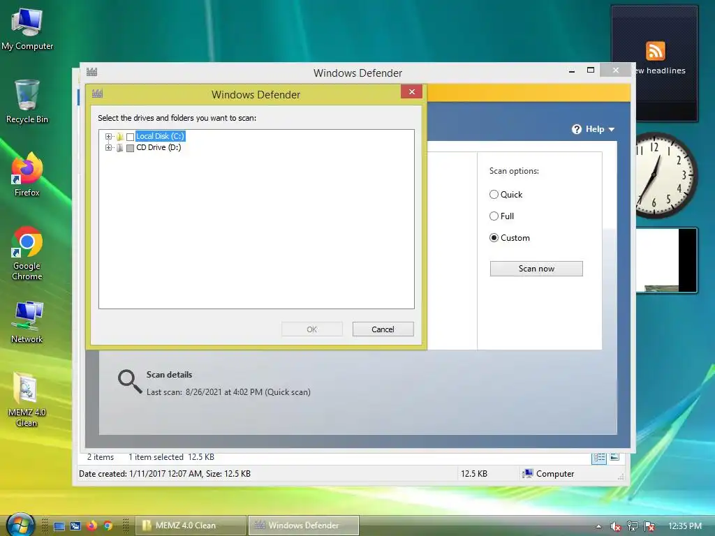Switch Explorer to large icons view
The width and height of the screenshot is (715, 536).
tap(614, 456)
